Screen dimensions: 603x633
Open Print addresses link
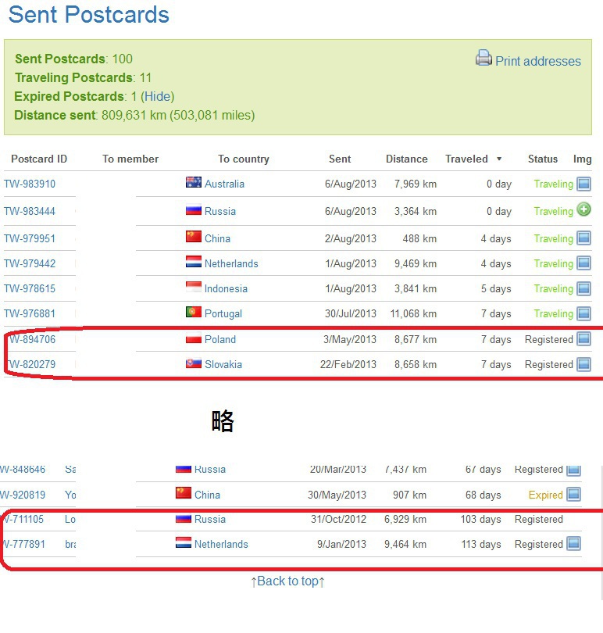[538, 62]
